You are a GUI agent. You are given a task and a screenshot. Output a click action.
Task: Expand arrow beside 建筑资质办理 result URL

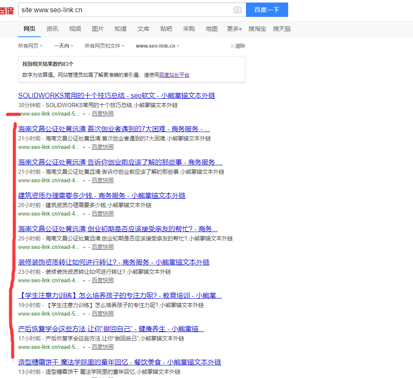coord(84,214)
